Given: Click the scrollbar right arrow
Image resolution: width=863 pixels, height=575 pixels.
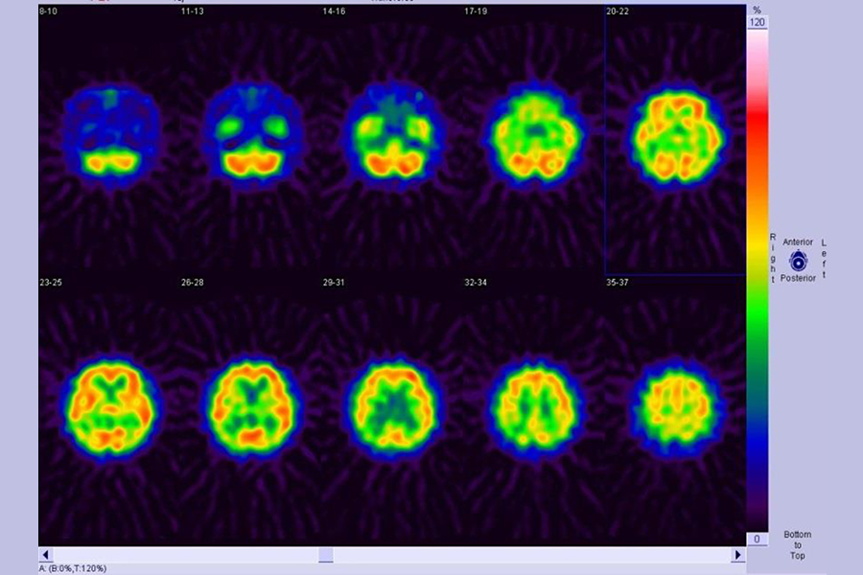Looking at the screenshot, I should click(x=737, y=555).
